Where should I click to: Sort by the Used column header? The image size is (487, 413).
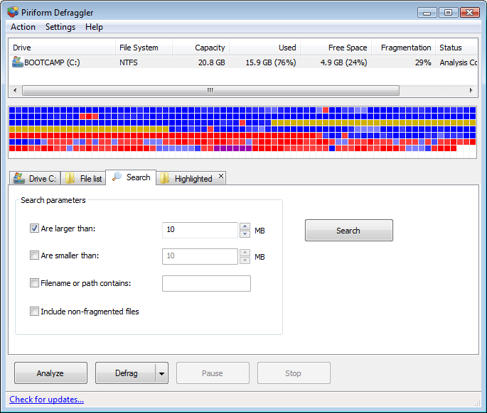tap(265, 48)
